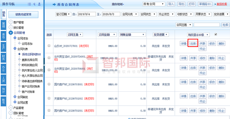Screen dimensions: 230x119
Task: Click 出库 for 山东HT_20200727001 contract
Action: (193, 43)
